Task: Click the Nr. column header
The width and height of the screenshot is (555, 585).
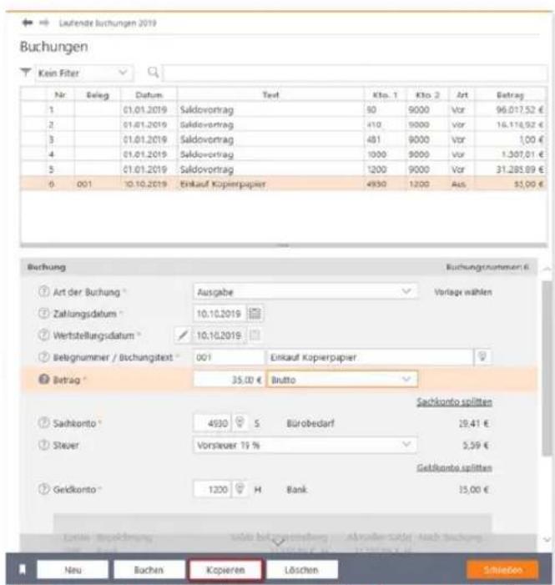Action: tap(60, 95)
